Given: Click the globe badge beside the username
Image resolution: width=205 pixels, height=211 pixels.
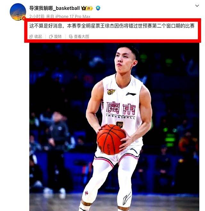Looking at the screenshot, I should click(x=98, y=8).
